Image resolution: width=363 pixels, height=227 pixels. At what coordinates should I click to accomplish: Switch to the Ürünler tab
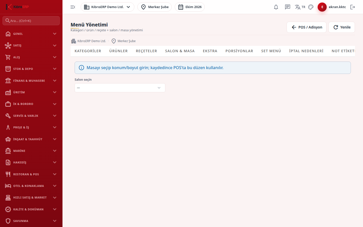(x=118, y=51)
